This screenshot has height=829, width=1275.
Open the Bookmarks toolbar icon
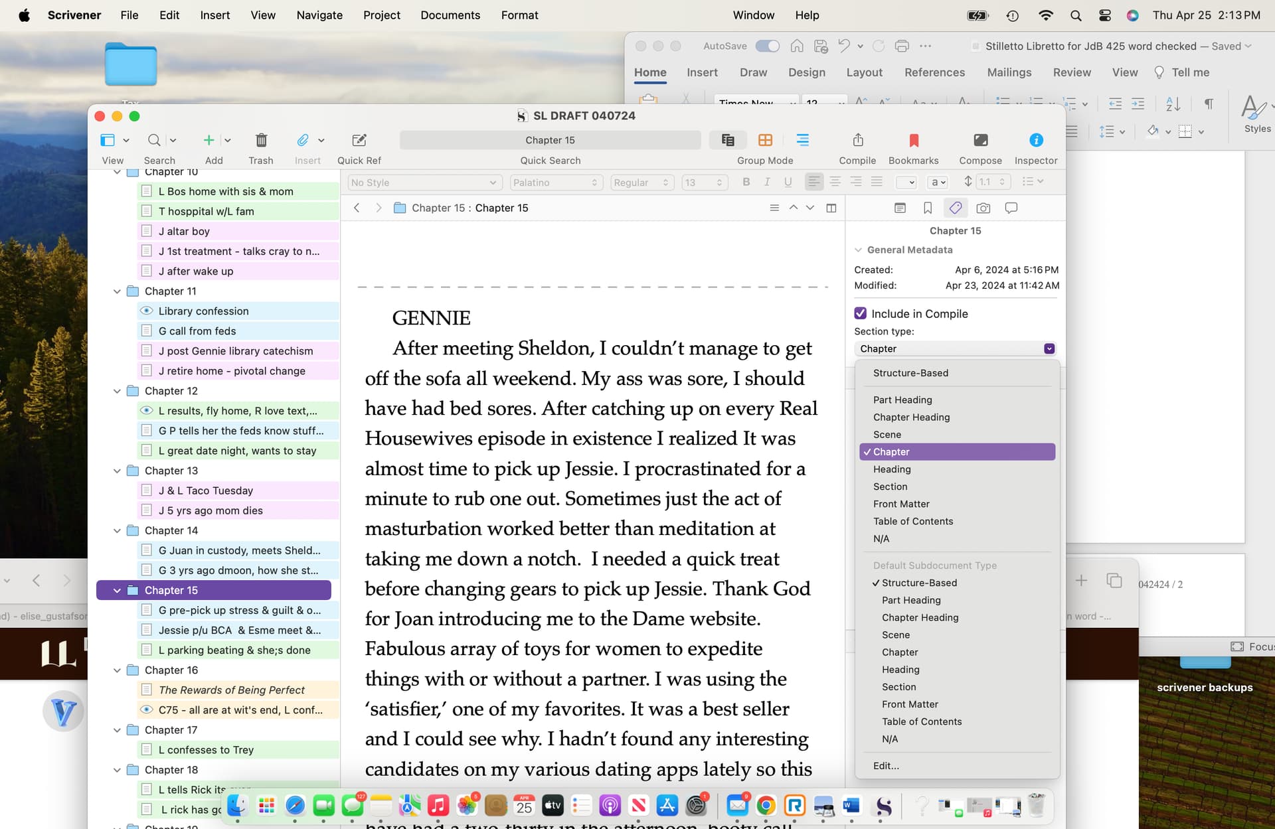click(x=914, y=140)
